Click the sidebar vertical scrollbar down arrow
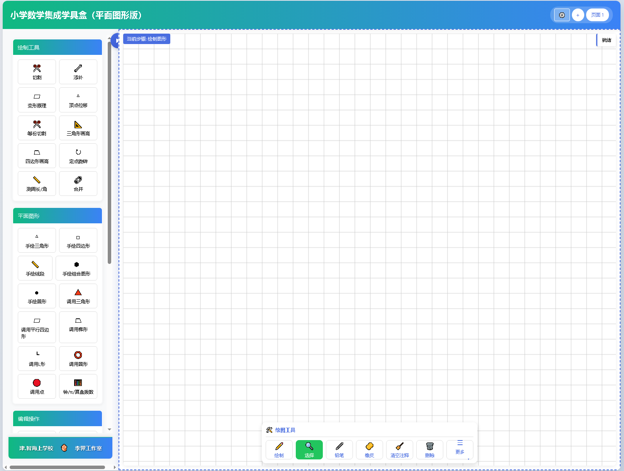Screen dimensions: 624x471 coord(109,429)
